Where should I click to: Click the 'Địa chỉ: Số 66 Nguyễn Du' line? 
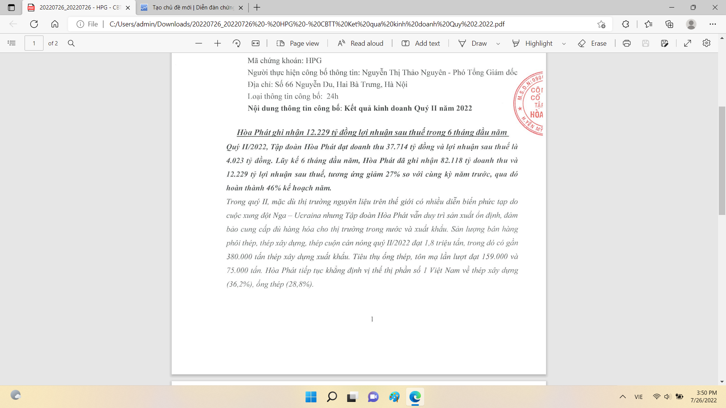coord(327,84)
